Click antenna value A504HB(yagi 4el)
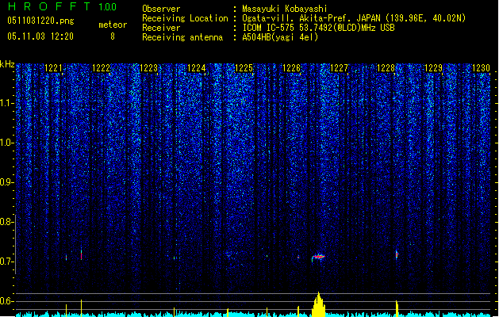This screenshot has width=499, height=317. coord(280,37)
